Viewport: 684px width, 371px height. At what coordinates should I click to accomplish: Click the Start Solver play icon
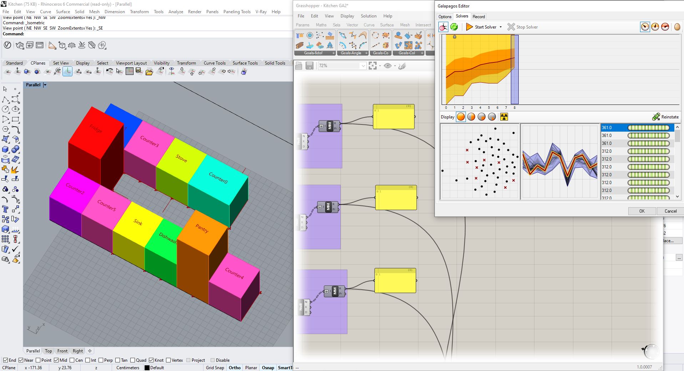pyautogui.click(x=469, y=27)
